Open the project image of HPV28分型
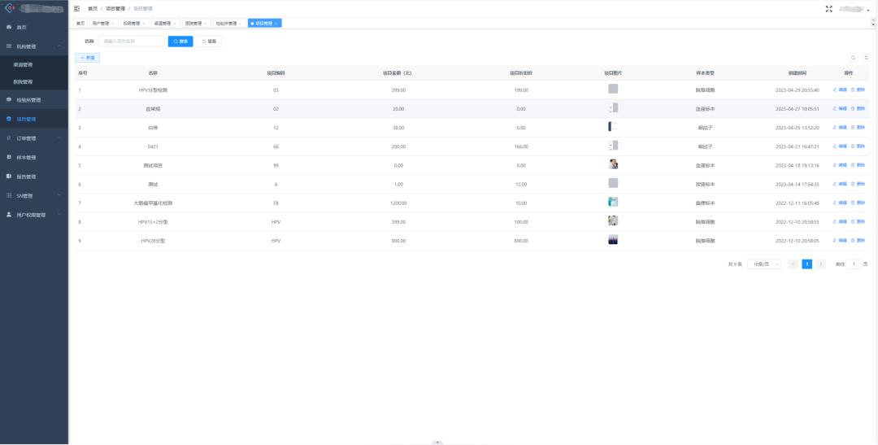Viewport: 878px width, 445px height. [x=613, y=239]
